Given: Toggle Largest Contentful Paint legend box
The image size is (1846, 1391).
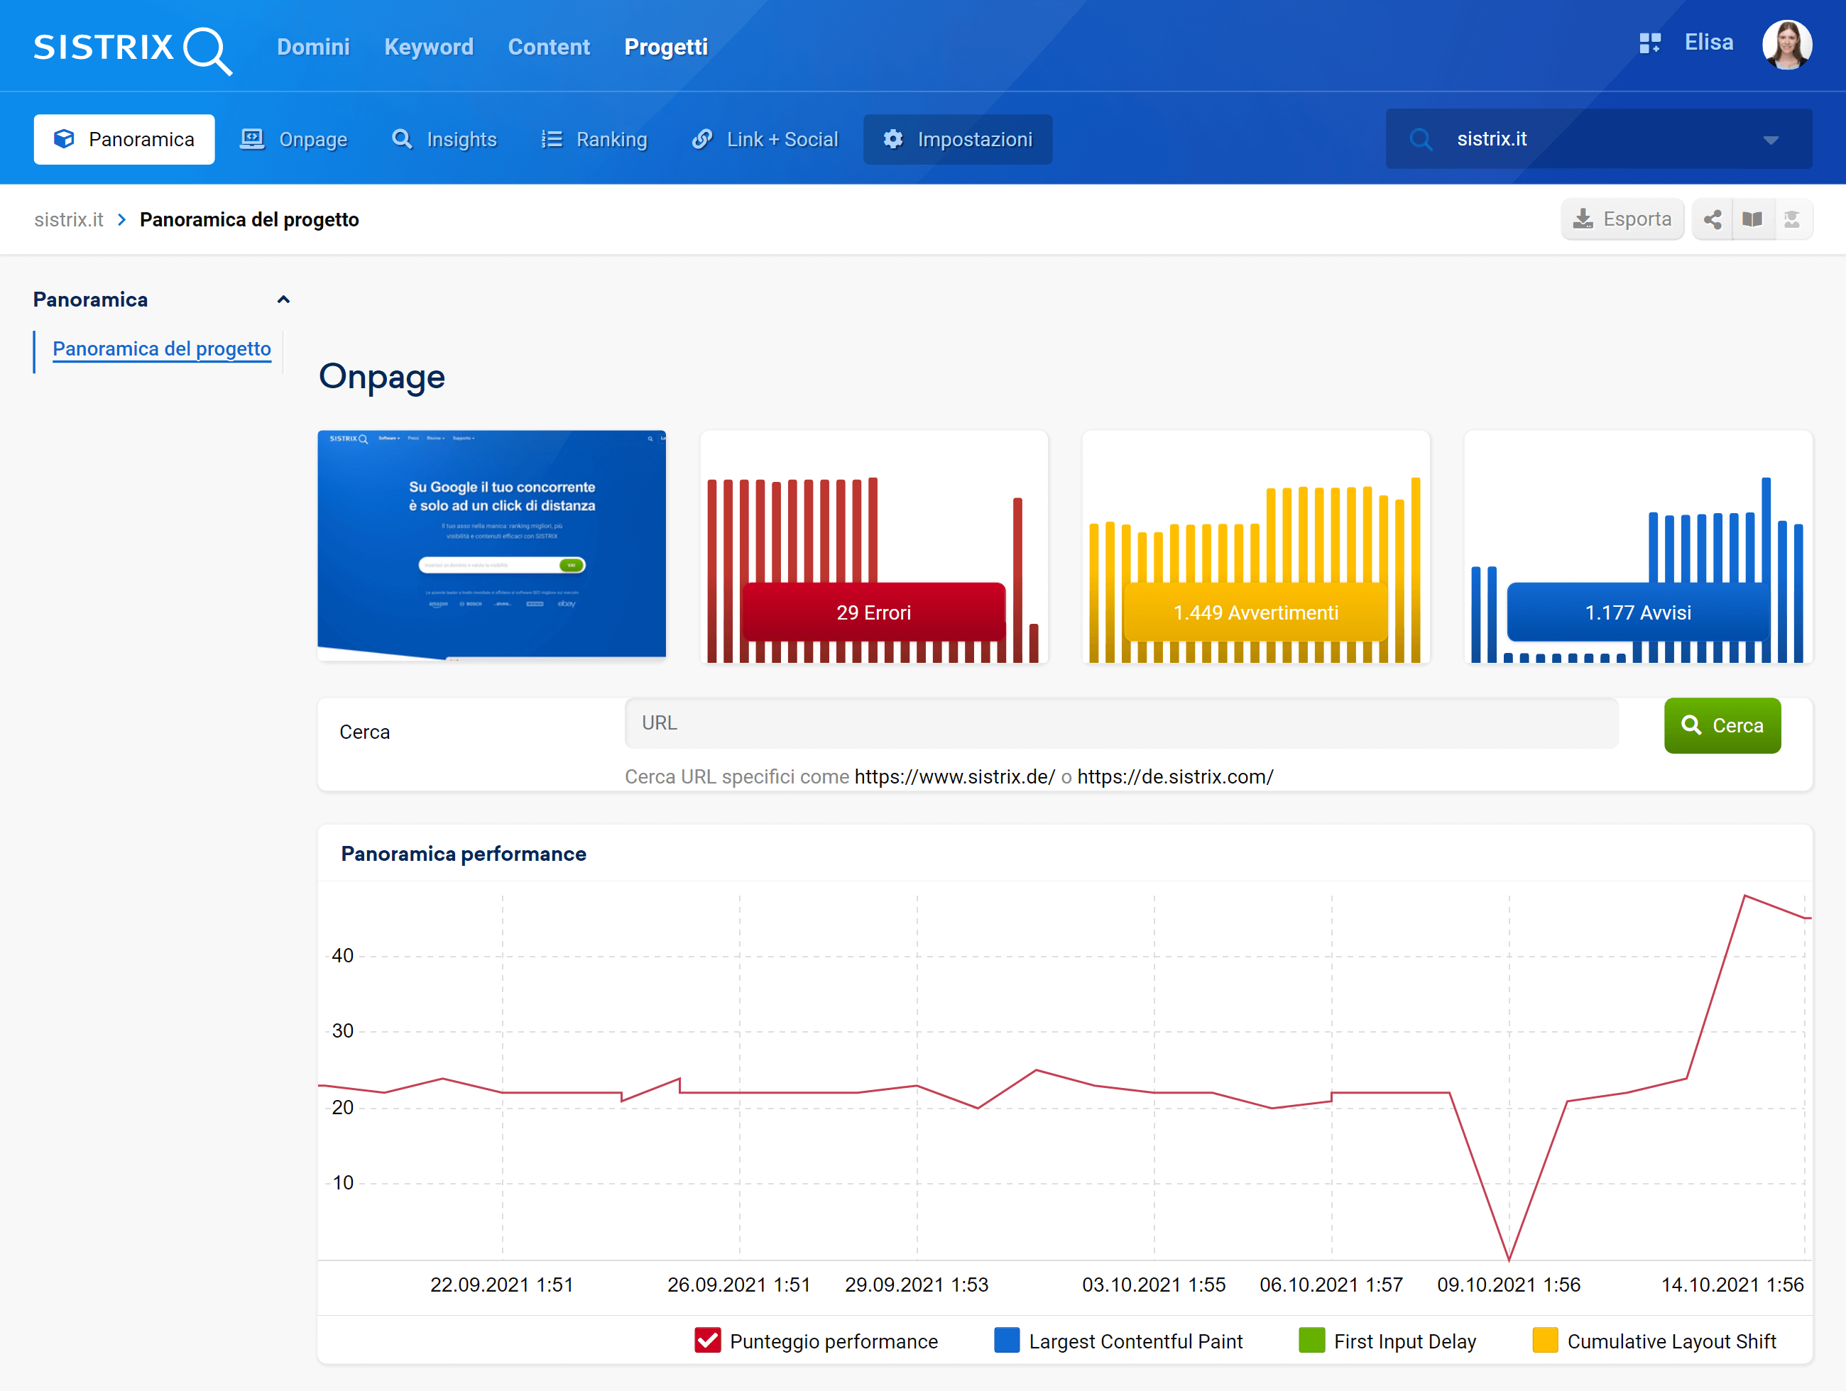Looking at the screenshot, I should pos(1007,1340).
